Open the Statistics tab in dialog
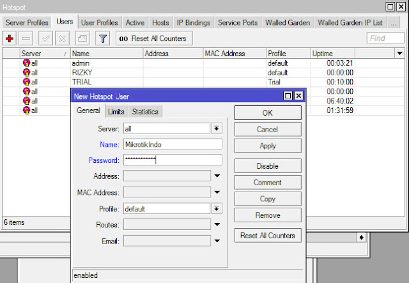409x283 pixels. (145, 112)
